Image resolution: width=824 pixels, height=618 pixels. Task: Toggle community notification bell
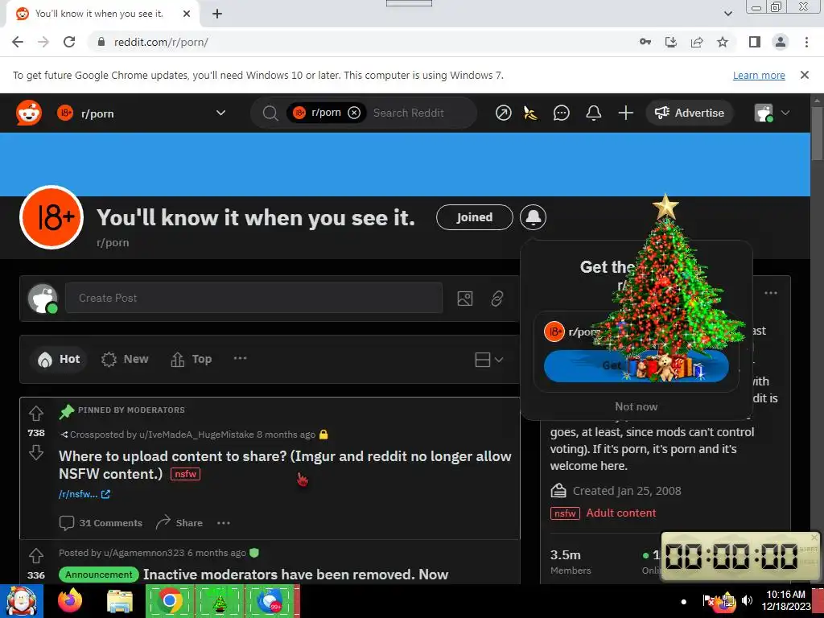(x=533, y=217)
